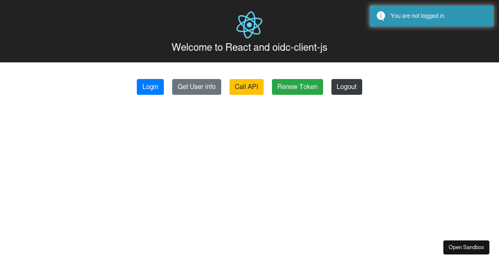Image resolution: width=499 pixels, height=262 pixels.
Task: Renew the token via its button
Action: click(297, 87)
